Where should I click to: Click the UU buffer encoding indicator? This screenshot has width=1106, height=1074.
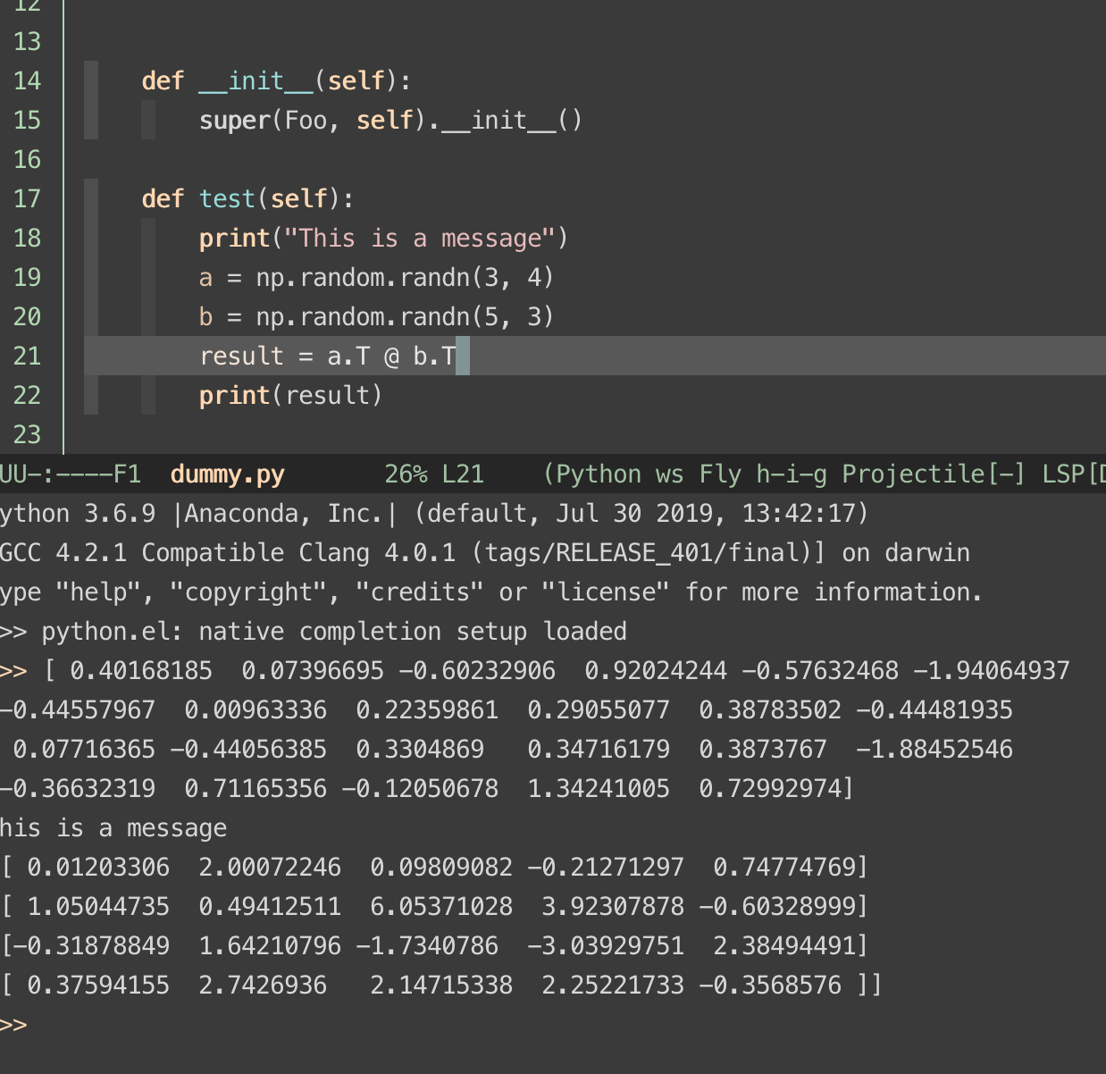click(12, 474)
